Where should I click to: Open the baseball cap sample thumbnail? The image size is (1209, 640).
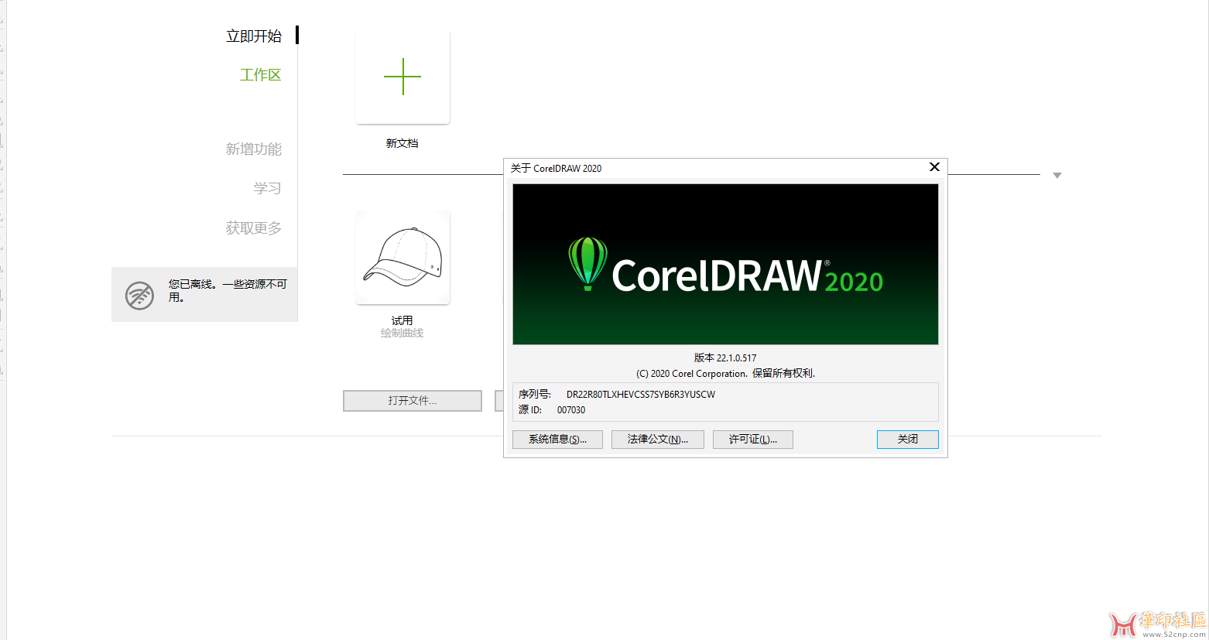(x=402, y=258)
